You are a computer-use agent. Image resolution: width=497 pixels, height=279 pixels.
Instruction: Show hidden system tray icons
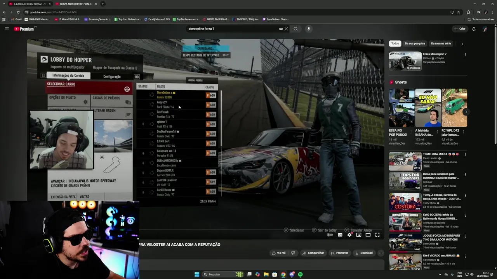tap(440, 274)
